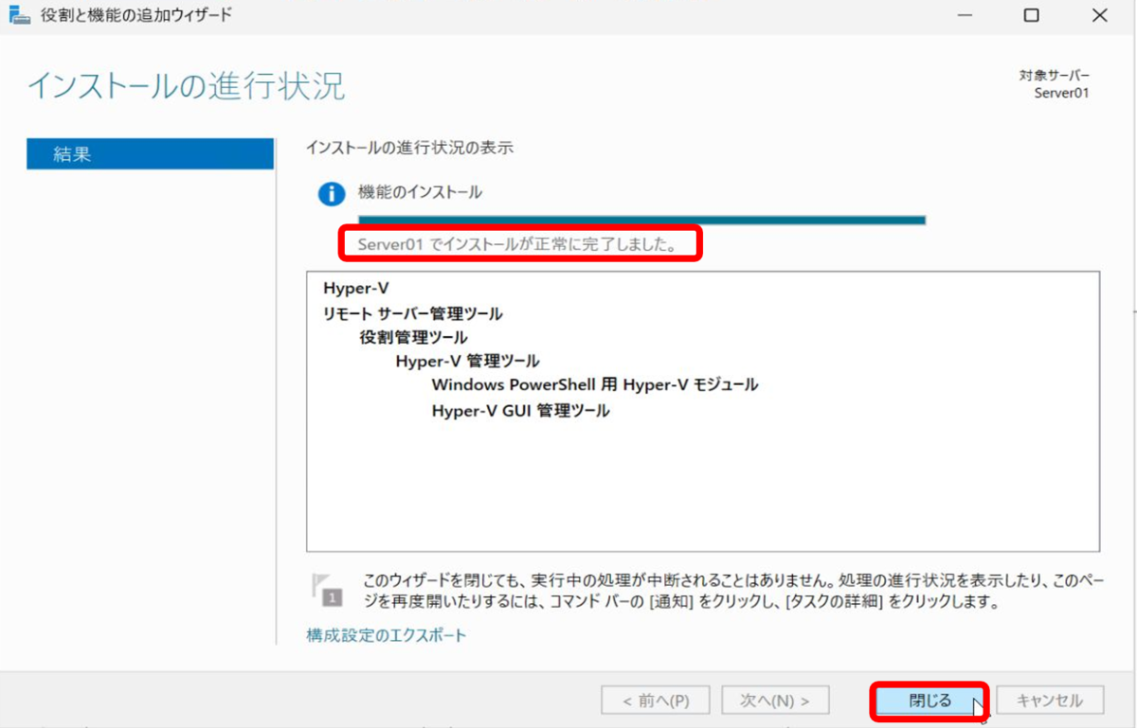1137x728 pixels.
Task: Select the 結果 step in the sidebar
Action: [150, 154]
